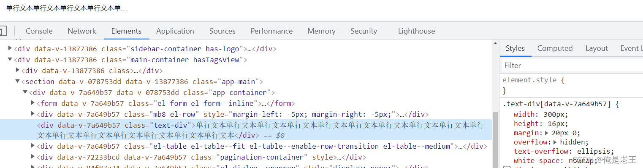This screenshot has height=168, width=643.
Task: Click the styles Filter input field
Action: click(x=572, y=66)
